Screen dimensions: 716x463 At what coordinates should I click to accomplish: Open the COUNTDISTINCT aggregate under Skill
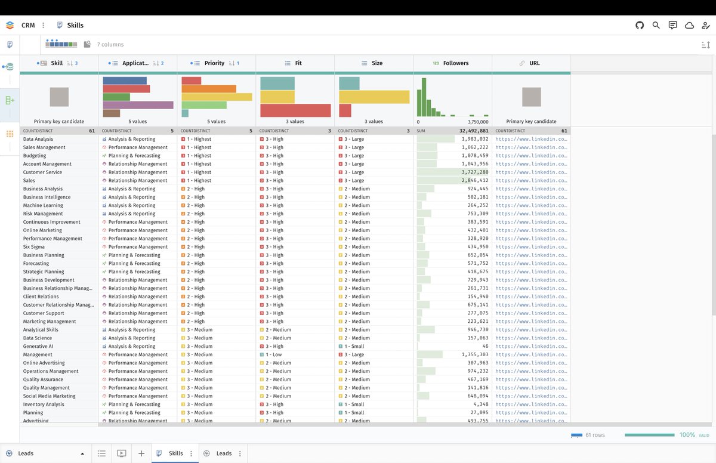[59, 130]
